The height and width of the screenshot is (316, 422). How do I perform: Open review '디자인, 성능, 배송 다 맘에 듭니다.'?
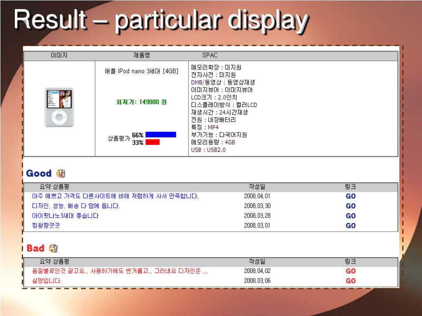[x=76, y=206]
